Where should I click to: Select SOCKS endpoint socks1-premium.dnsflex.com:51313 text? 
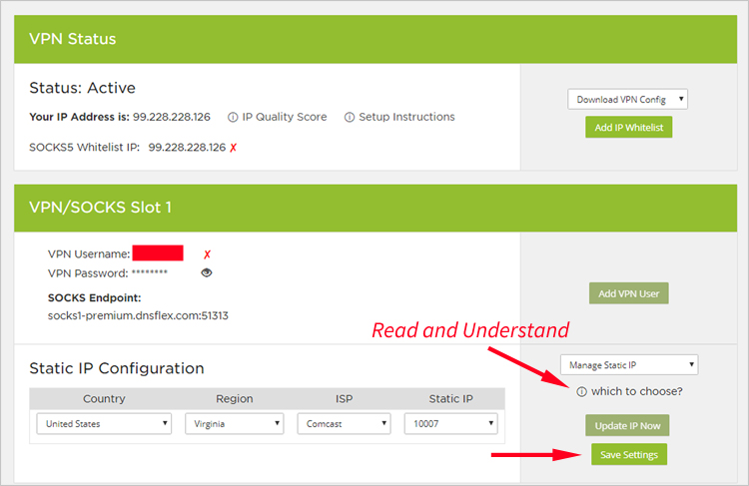pyautogui.click(x=138, y=315)
